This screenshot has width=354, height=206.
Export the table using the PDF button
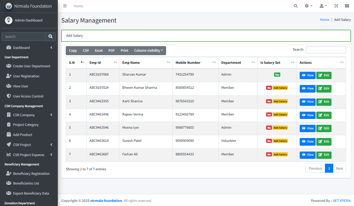pyautogui.click(x=111, y=51)
